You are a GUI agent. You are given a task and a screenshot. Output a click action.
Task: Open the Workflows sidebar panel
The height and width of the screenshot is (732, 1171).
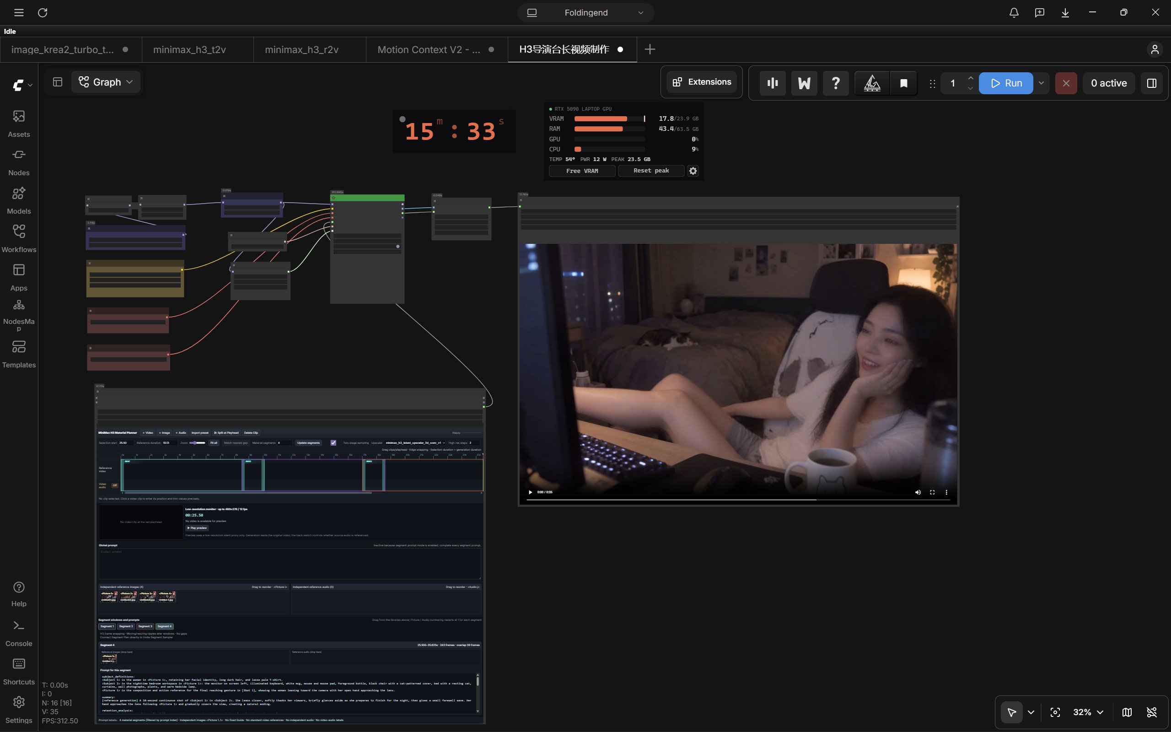pyautogui.click(x=19, y=239)
